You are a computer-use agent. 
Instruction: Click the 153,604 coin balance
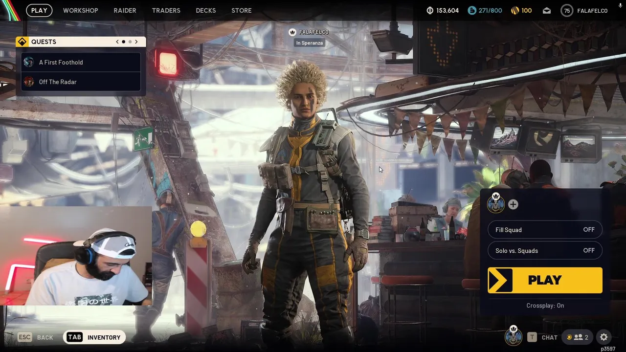click(447, 10)
